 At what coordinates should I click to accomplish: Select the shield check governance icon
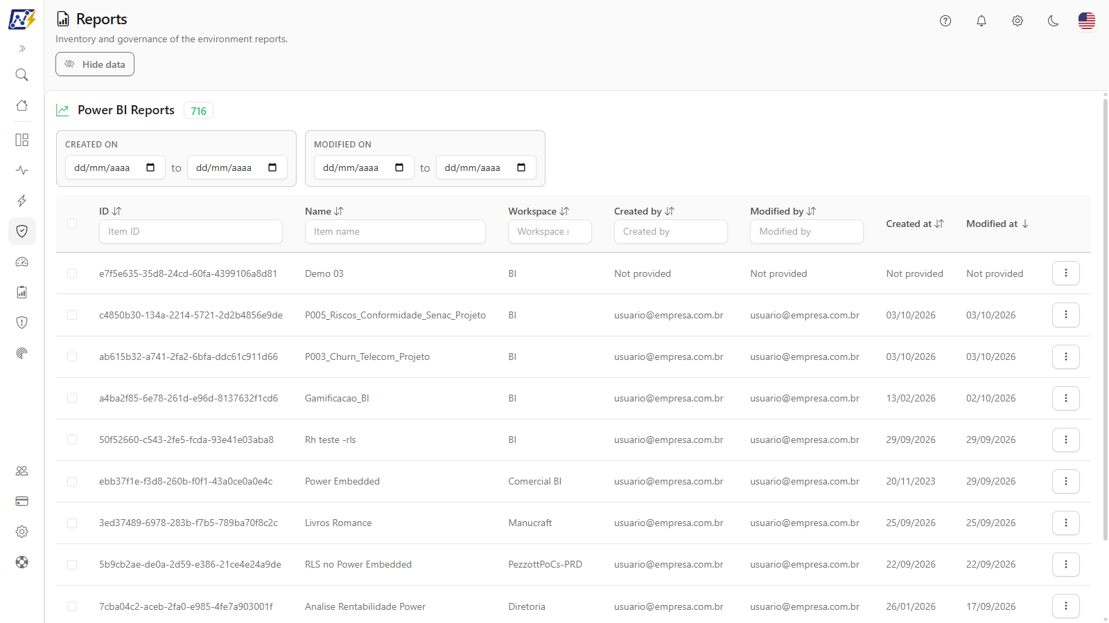[x=22, y=231]
